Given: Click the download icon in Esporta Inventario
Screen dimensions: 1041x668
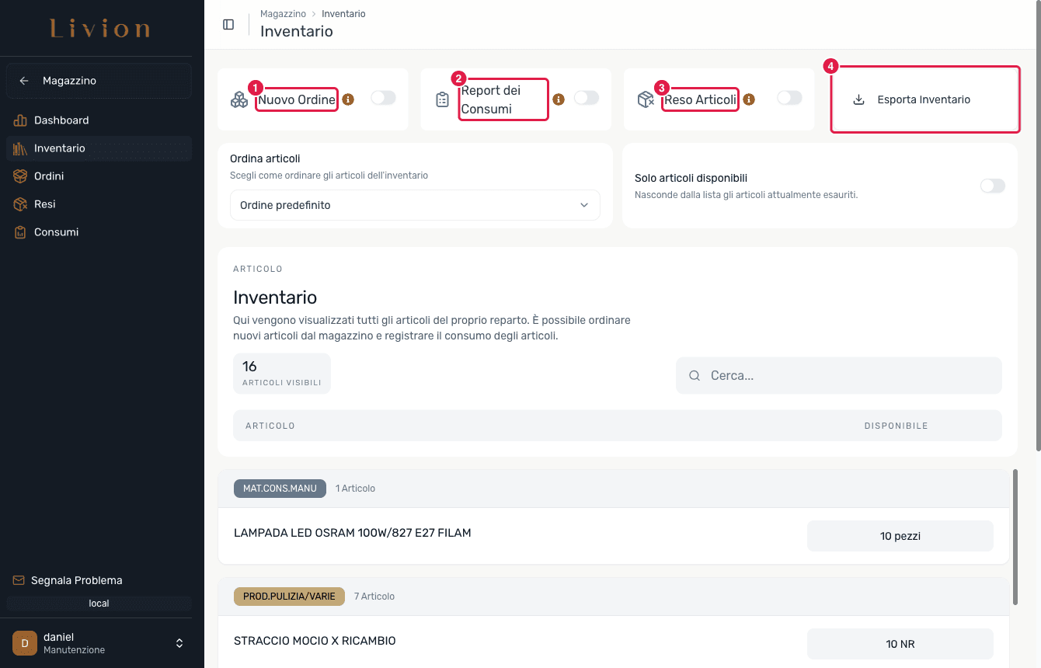Looking at the screenshot, I should click(858, 99).
